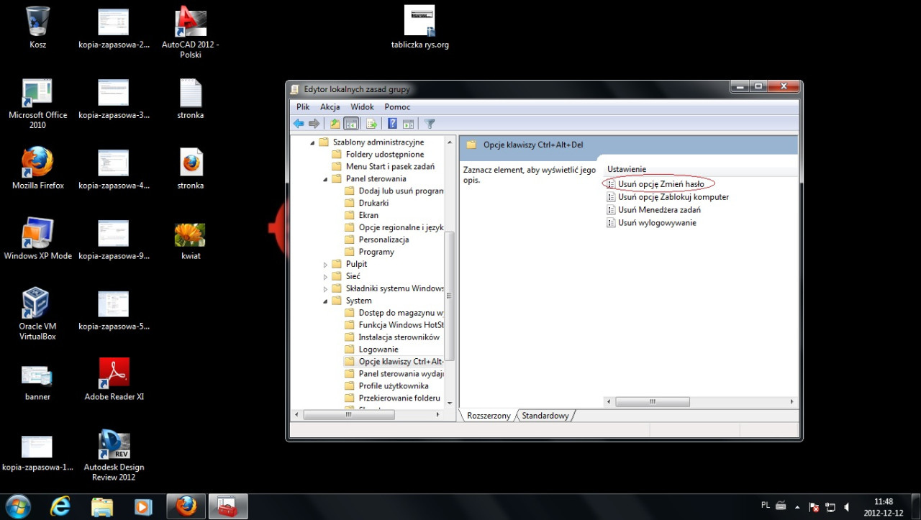Screen dimensions: 921x520
Task: Open Internet Explorer from the taskbar
Action: [60, 506]
